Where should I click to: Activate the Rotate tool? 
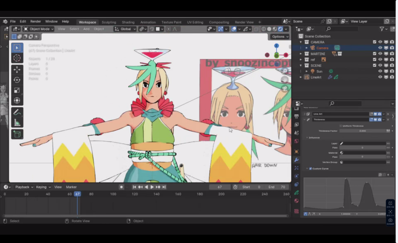click(17, 80)
